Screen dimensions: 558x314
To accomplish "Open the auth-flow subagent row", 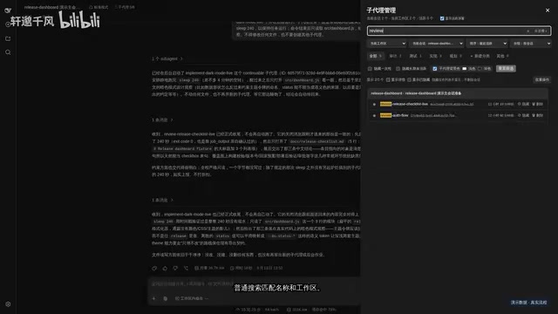I will (x=457, y=116).
